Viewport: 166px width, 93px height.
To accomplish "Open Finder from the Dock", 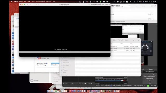I will [48, 91].
